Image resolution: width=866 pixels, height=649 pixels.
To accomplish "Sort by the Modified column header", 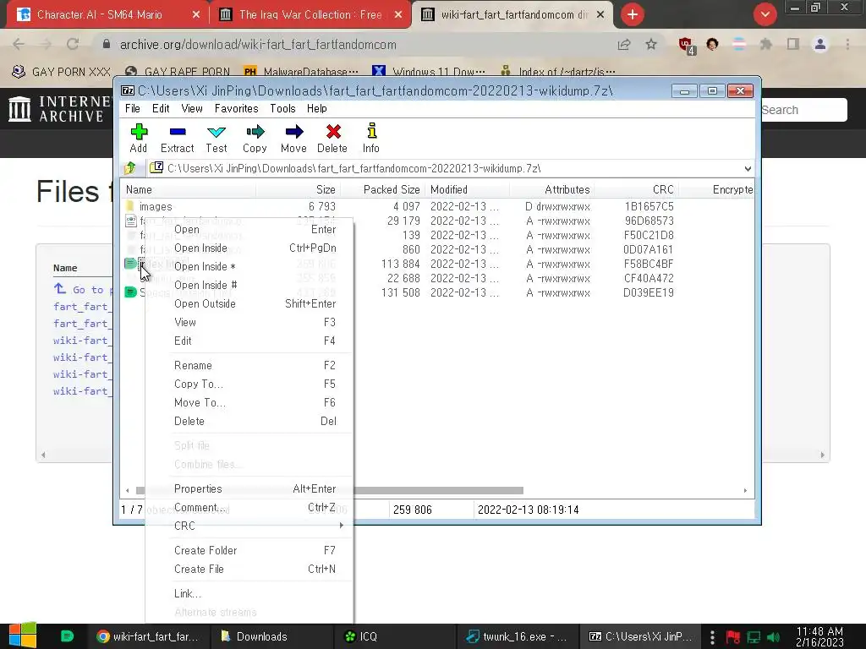I will click(467, 189).
